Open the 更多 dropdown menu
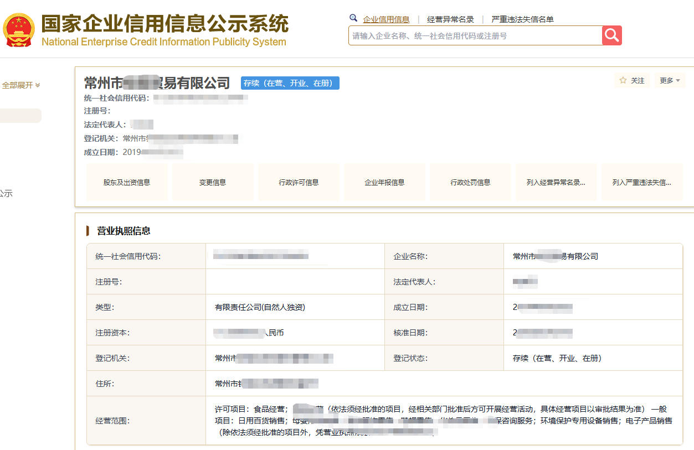This screenshot has width=694, height=450. coord(670,80)
